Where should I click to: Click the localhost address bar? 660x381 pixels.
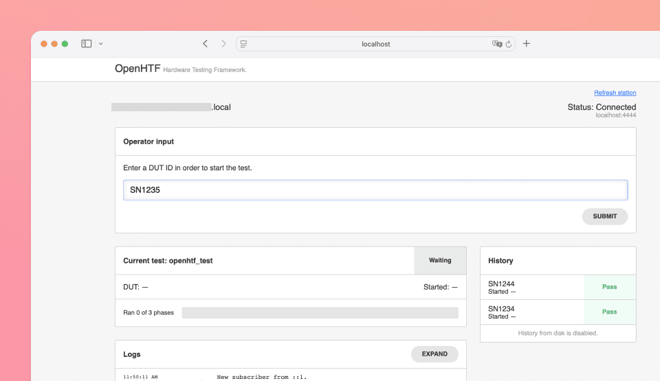coord(375,44)
